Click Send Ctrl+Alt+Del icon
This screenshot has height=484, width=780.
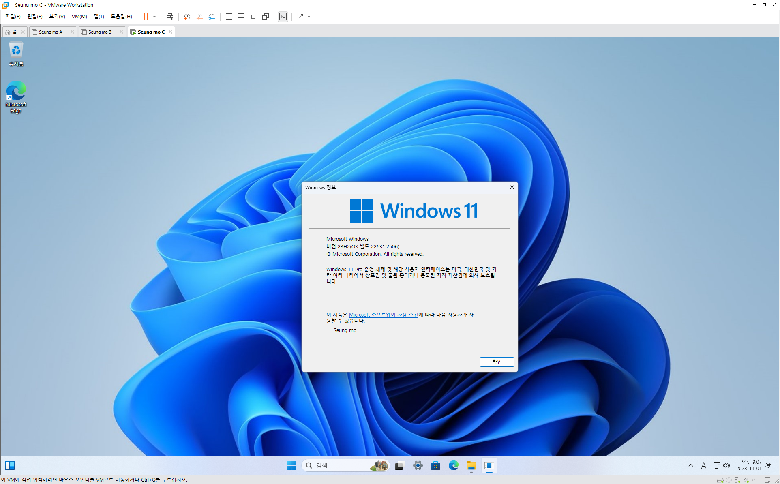pos(170,17)
